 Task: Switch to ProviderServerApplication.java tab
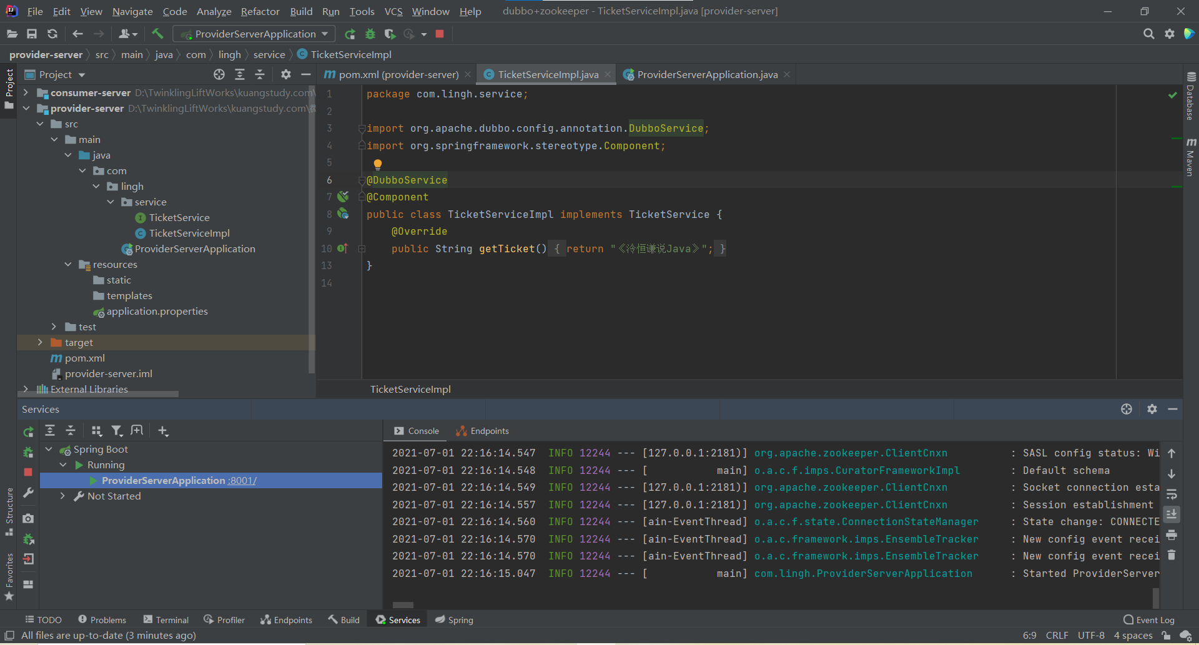pos(707,74)
